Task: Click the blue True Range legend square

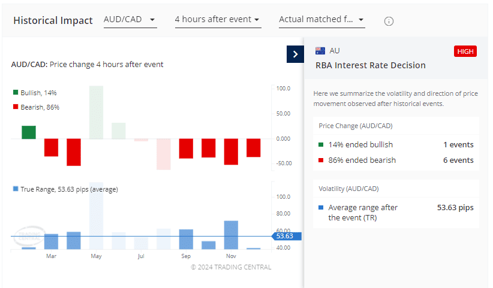Action: tap(16, 189)
